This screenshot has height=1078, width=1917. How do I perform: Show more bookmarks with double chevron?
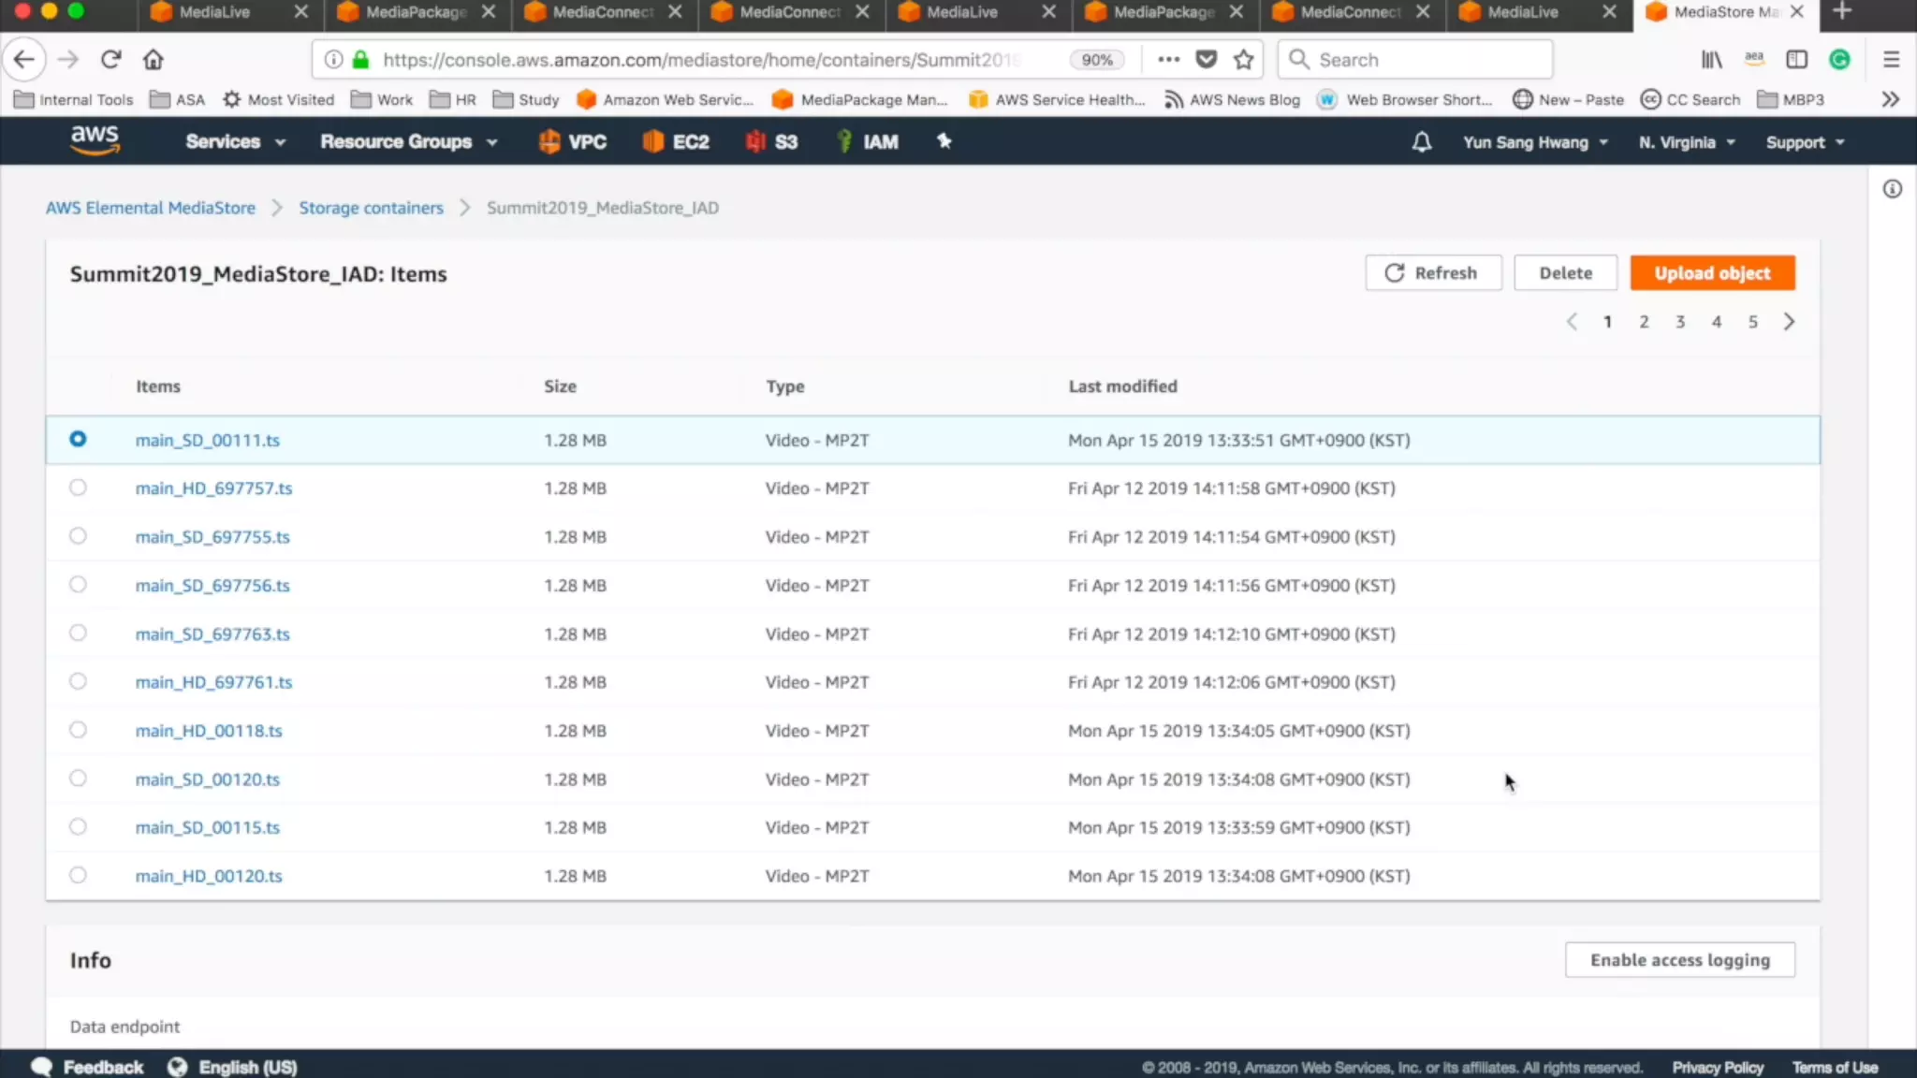[x=1890, y=99]
